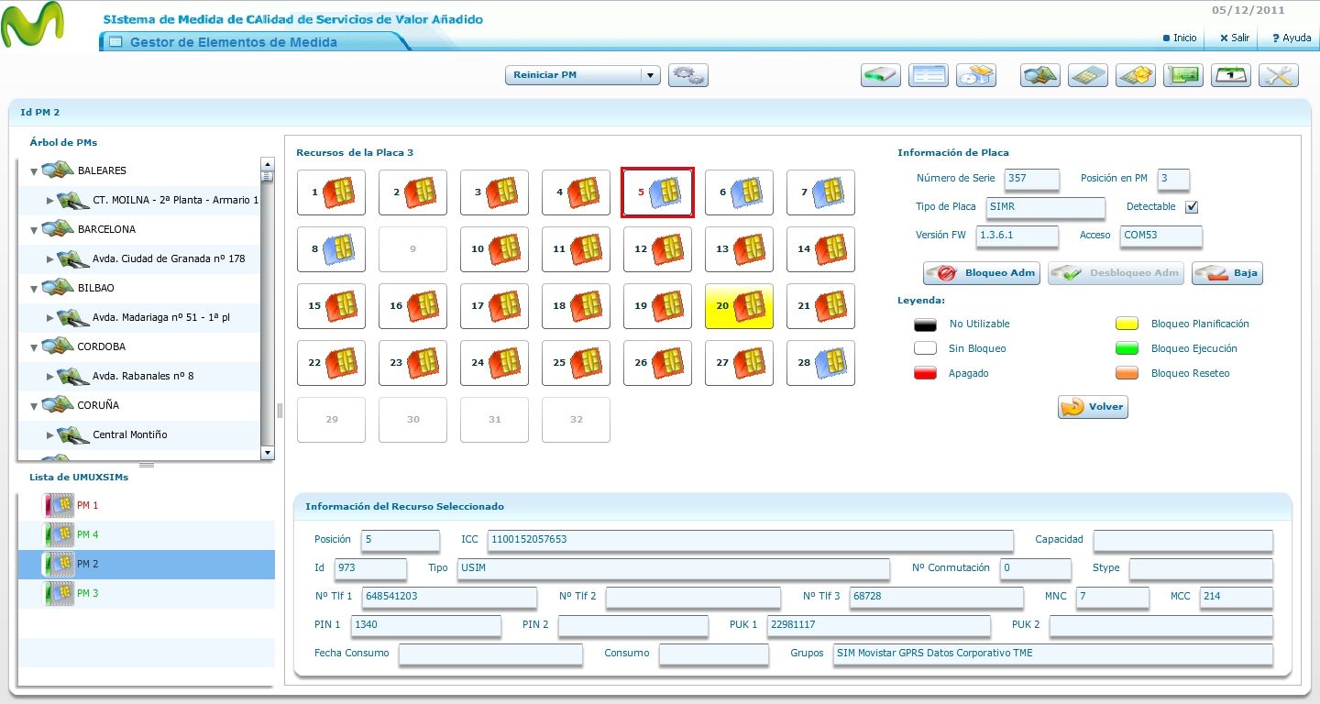Select SIM resource slot 1
The width and height of the screenshot is (1320, 704).
[x=331, y=192]
